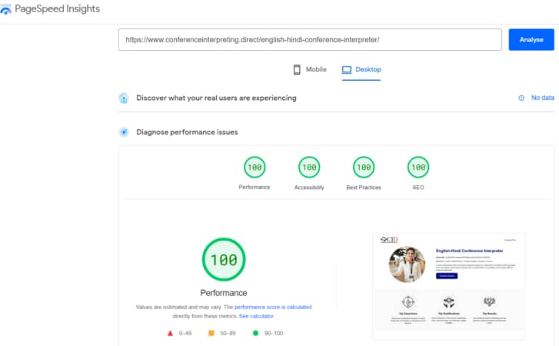Click the green circle 90–100 legend icon
Screen dimensions: 559x346
[x=255, y=333]
